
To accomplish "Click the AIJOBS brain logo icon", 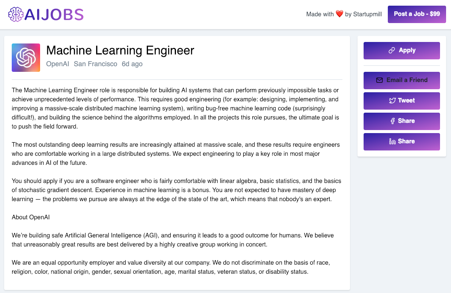I will click(15, 14).
